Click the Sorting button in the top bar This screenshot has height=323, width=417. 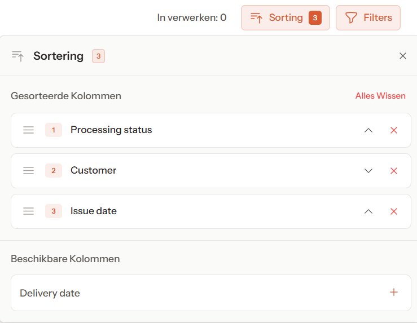[285, 18]
